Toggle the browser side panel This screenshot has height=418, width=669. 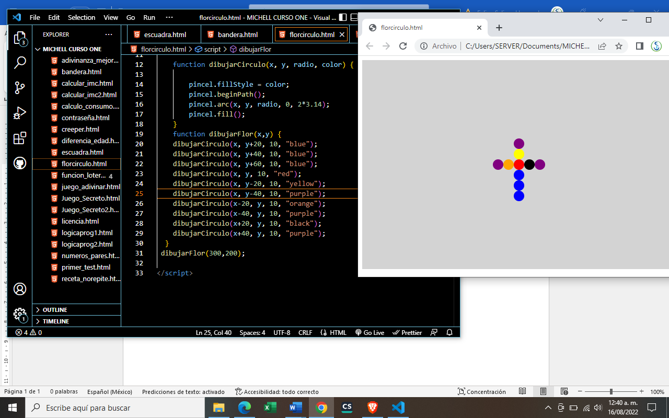pyautogui.click(x=639, y=46)
